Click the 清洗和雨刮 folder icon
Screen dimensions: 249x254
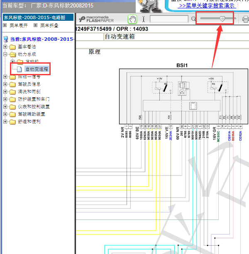tap(12, 92)
